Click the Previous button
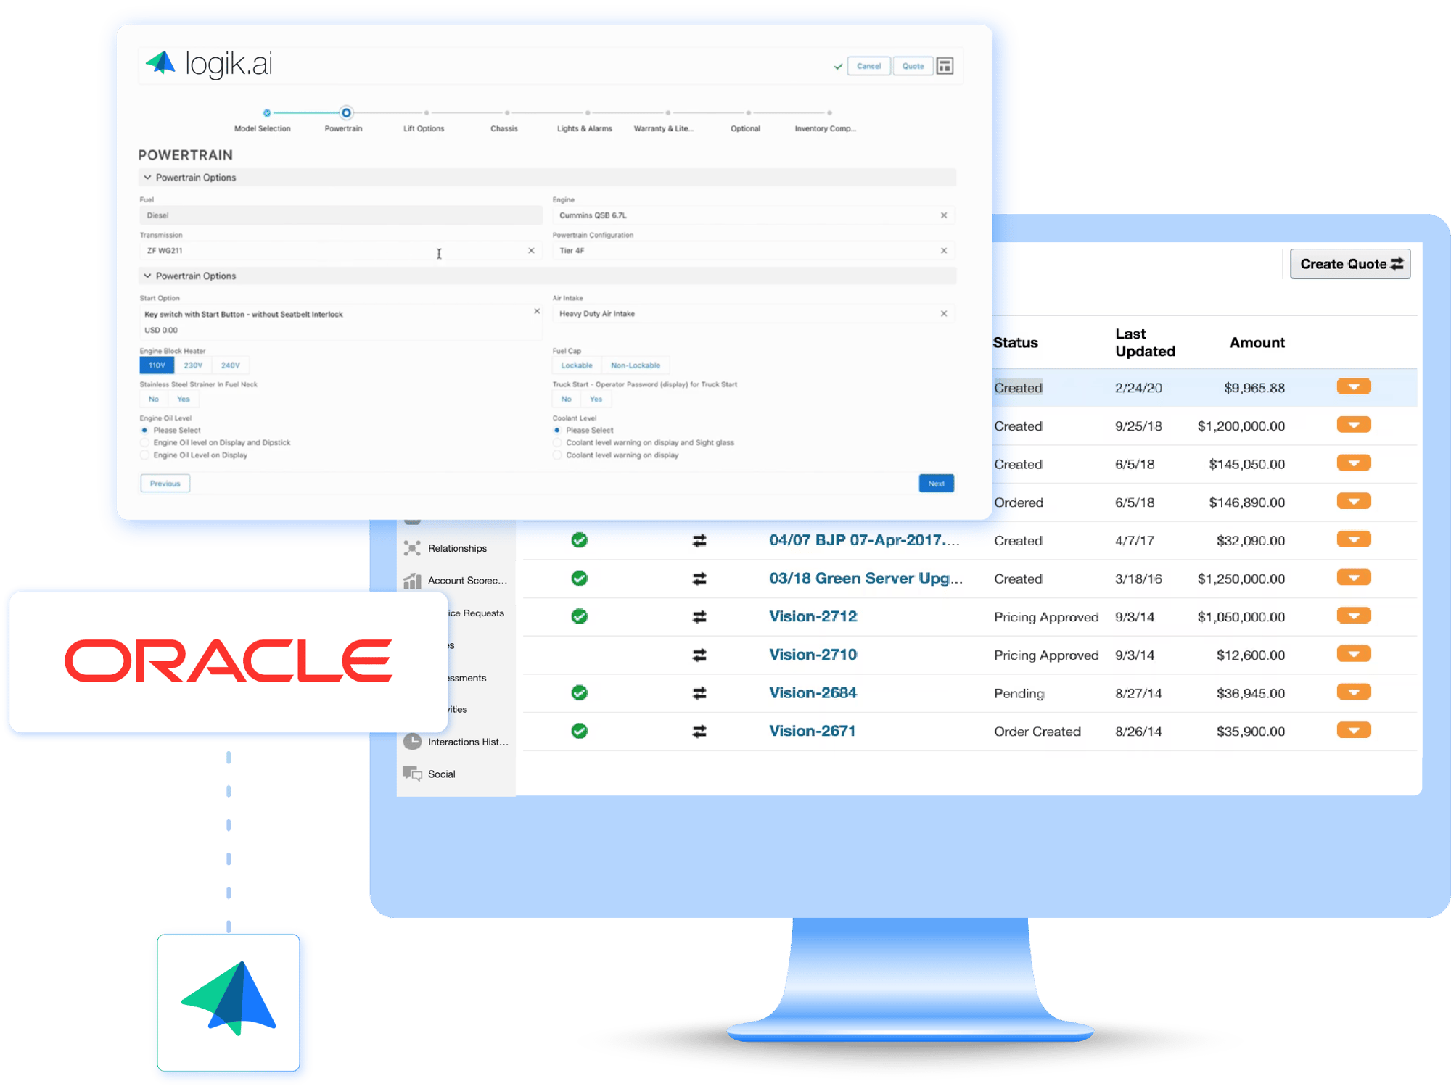1451x1089 pixels. tap(165, 484)
